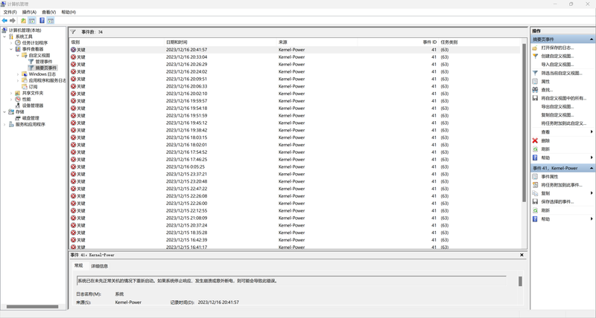596x318 pixels.
Task: Click 查找 (Find) binoculars icon in Actions
Action: (x=535, y=90)
